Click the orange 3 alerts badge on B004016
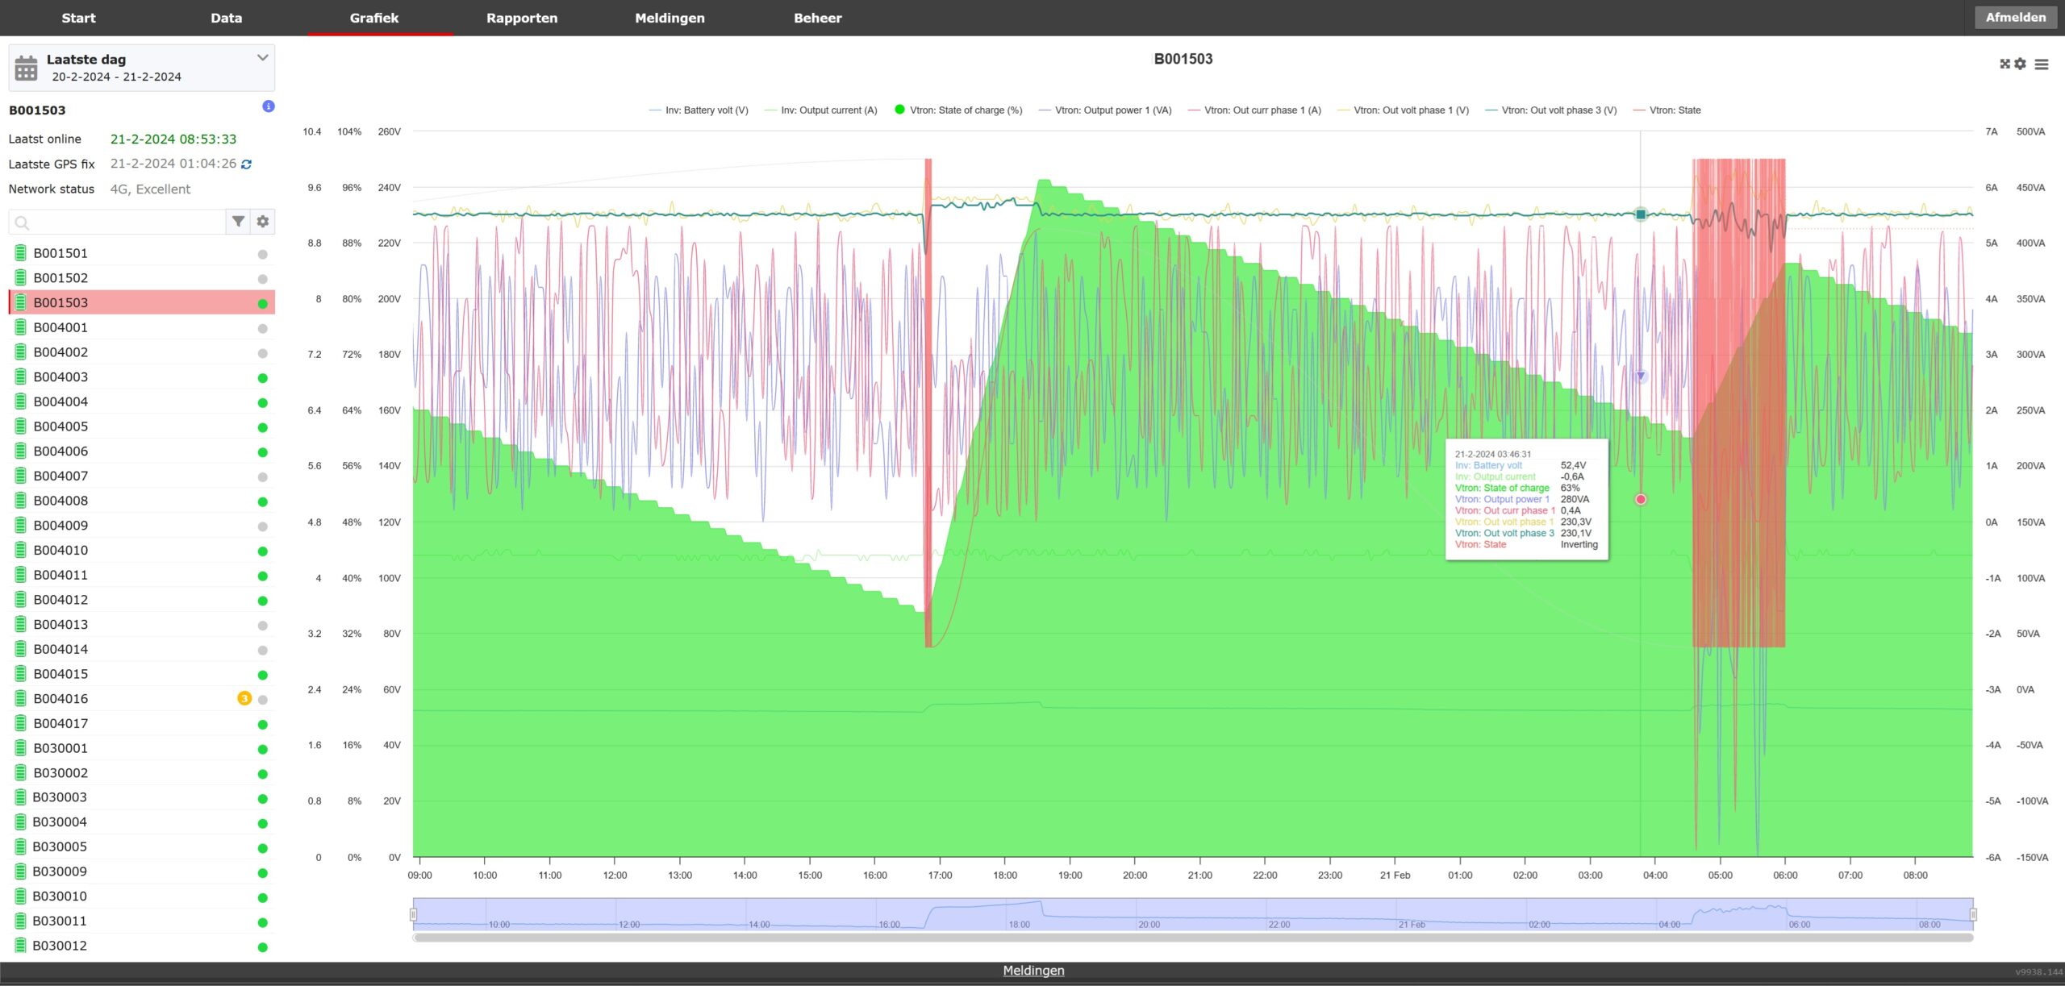 (244, 699)
